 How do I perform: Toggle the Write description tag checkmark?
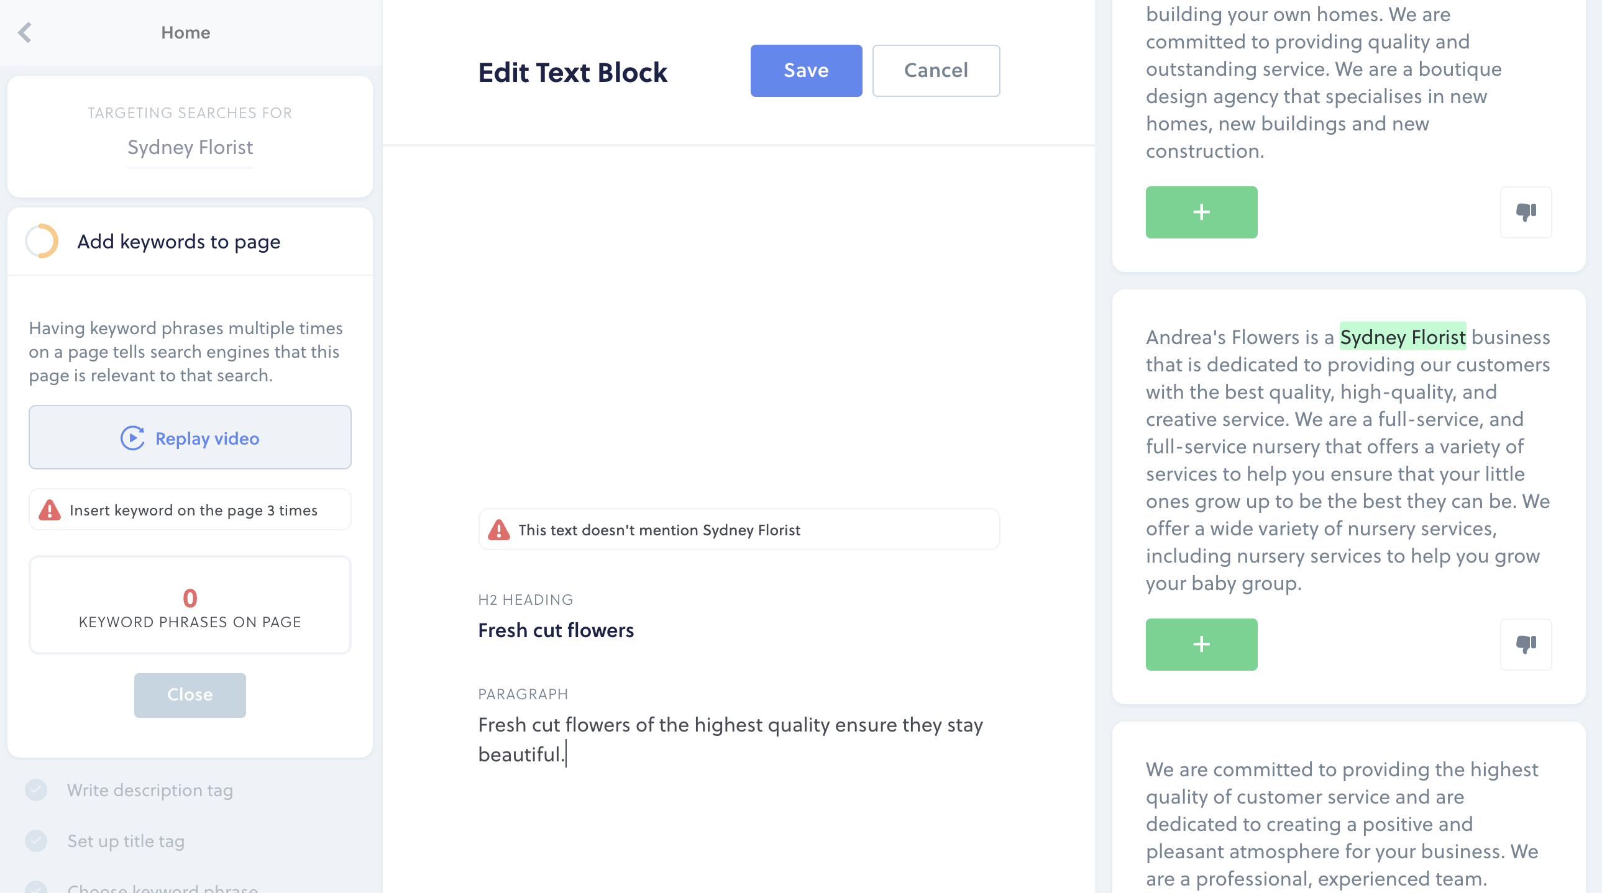(x=36, y=790)
